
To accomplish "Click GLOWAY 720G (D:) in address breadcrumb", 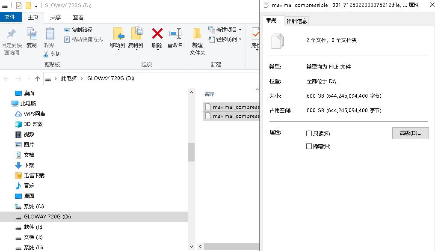I will pos(110,78).
